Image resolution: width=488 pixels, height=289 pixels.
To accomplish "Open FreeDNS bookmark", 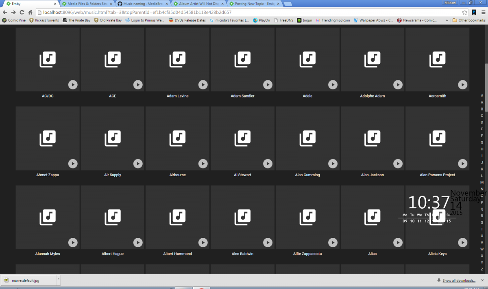I will tap(283, 20).
